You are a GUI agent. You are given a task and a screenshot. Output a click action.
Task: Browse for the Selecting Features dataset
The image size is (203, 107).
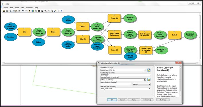point(149,80)
